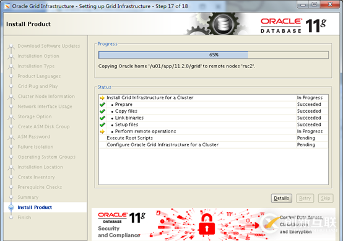Image resolution: width=343 pixels, height=241 pixels.
Task: Click the Skip button
Action: [x=326, y=198]
